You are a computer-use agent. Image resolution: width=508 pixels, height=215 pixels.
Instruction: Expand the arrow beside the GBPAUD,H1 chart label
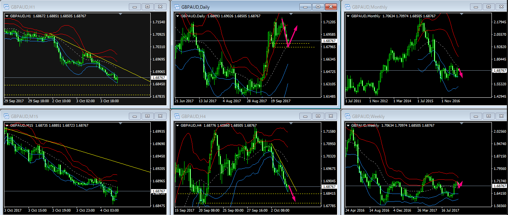7,16
